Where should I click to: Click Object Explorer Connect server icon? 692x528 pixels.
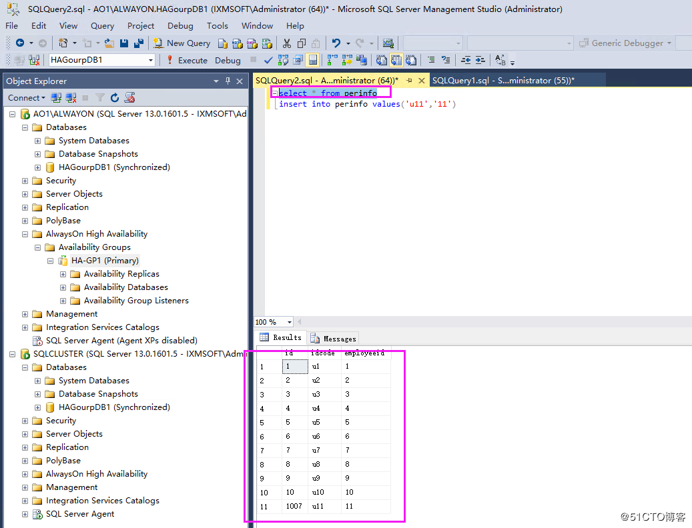(x=56, y=98)
